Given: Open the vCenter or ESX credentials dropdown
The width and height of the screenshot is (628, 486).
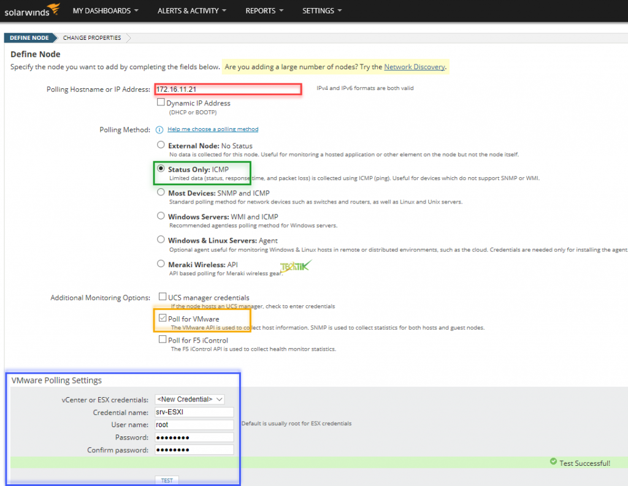Looking at the screenshot, I should [x=190, y=399].
